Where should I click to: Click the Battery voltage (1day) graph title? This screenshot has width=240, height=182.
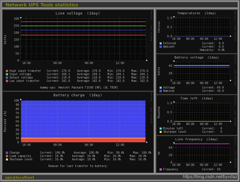pos(196,57)
